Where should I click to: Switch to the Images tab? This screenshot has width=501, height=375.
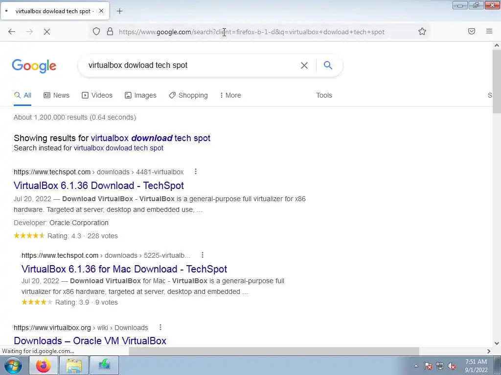(x=140, y=95)
